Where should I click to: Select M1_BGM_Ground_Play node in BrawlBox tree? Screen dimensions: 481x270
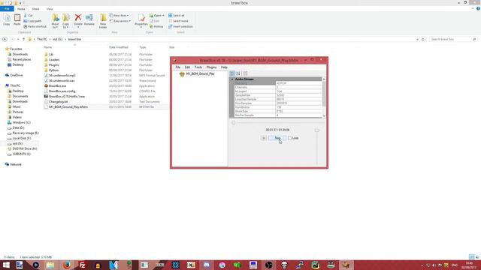(201, 73)
